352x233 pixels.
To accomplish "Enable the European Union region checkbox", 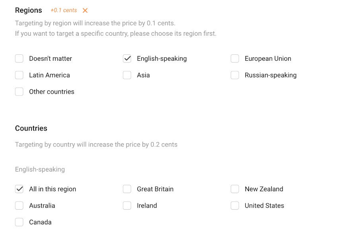I will click(235, 59).
